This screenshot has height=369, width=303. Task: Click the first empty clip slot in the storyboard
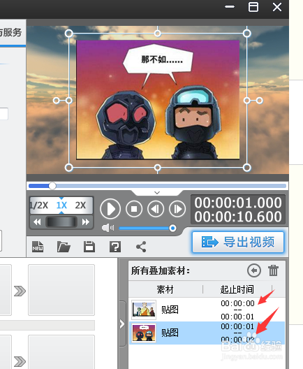(x=61, y=290)
